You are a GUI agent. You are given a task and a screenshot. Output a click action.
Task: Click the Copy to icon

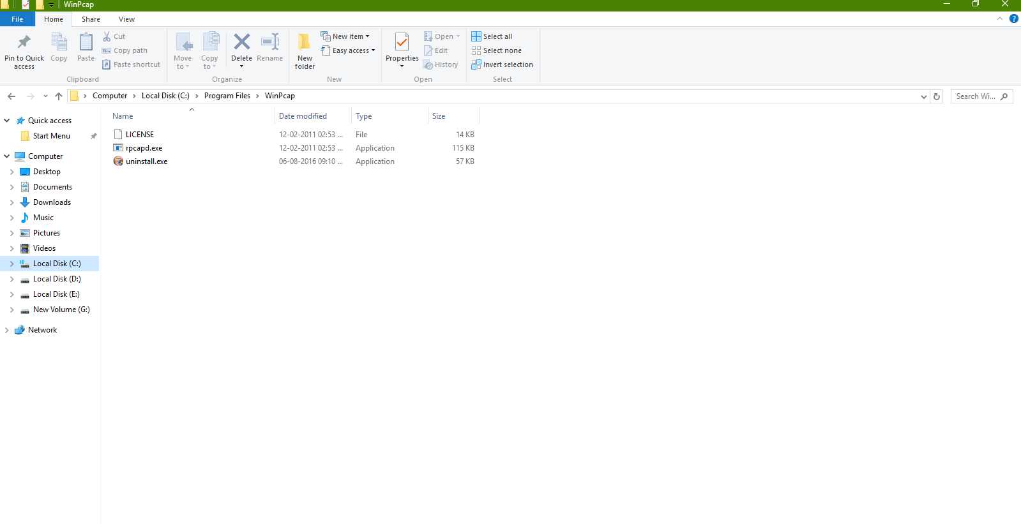(210, 42)
